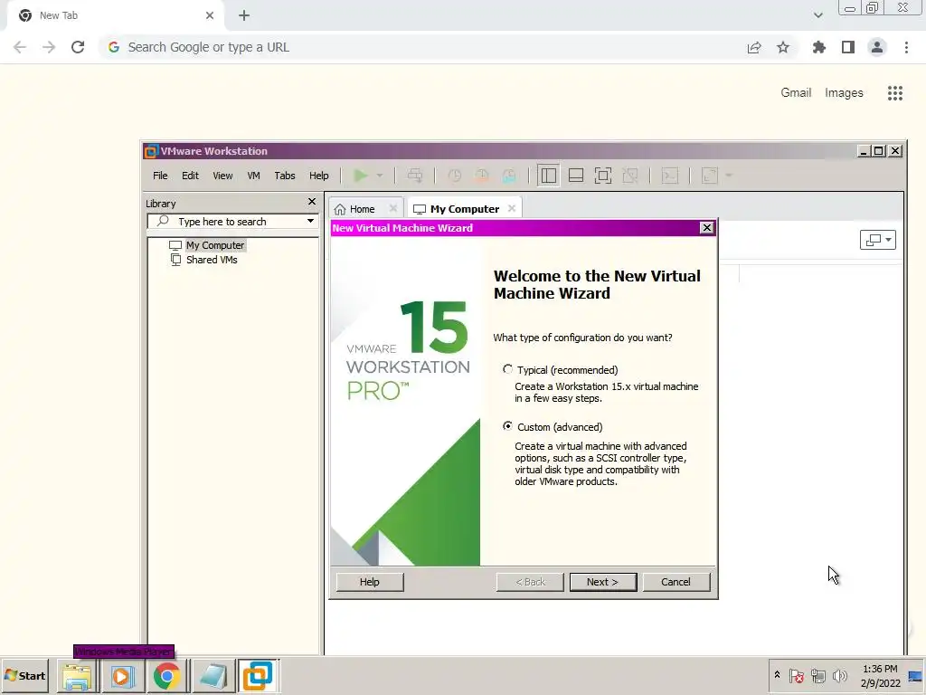The height and width of the screenshot is (695, 926).
Task: Open the library search filter dropdown
Action: click(x=311, y=222)
